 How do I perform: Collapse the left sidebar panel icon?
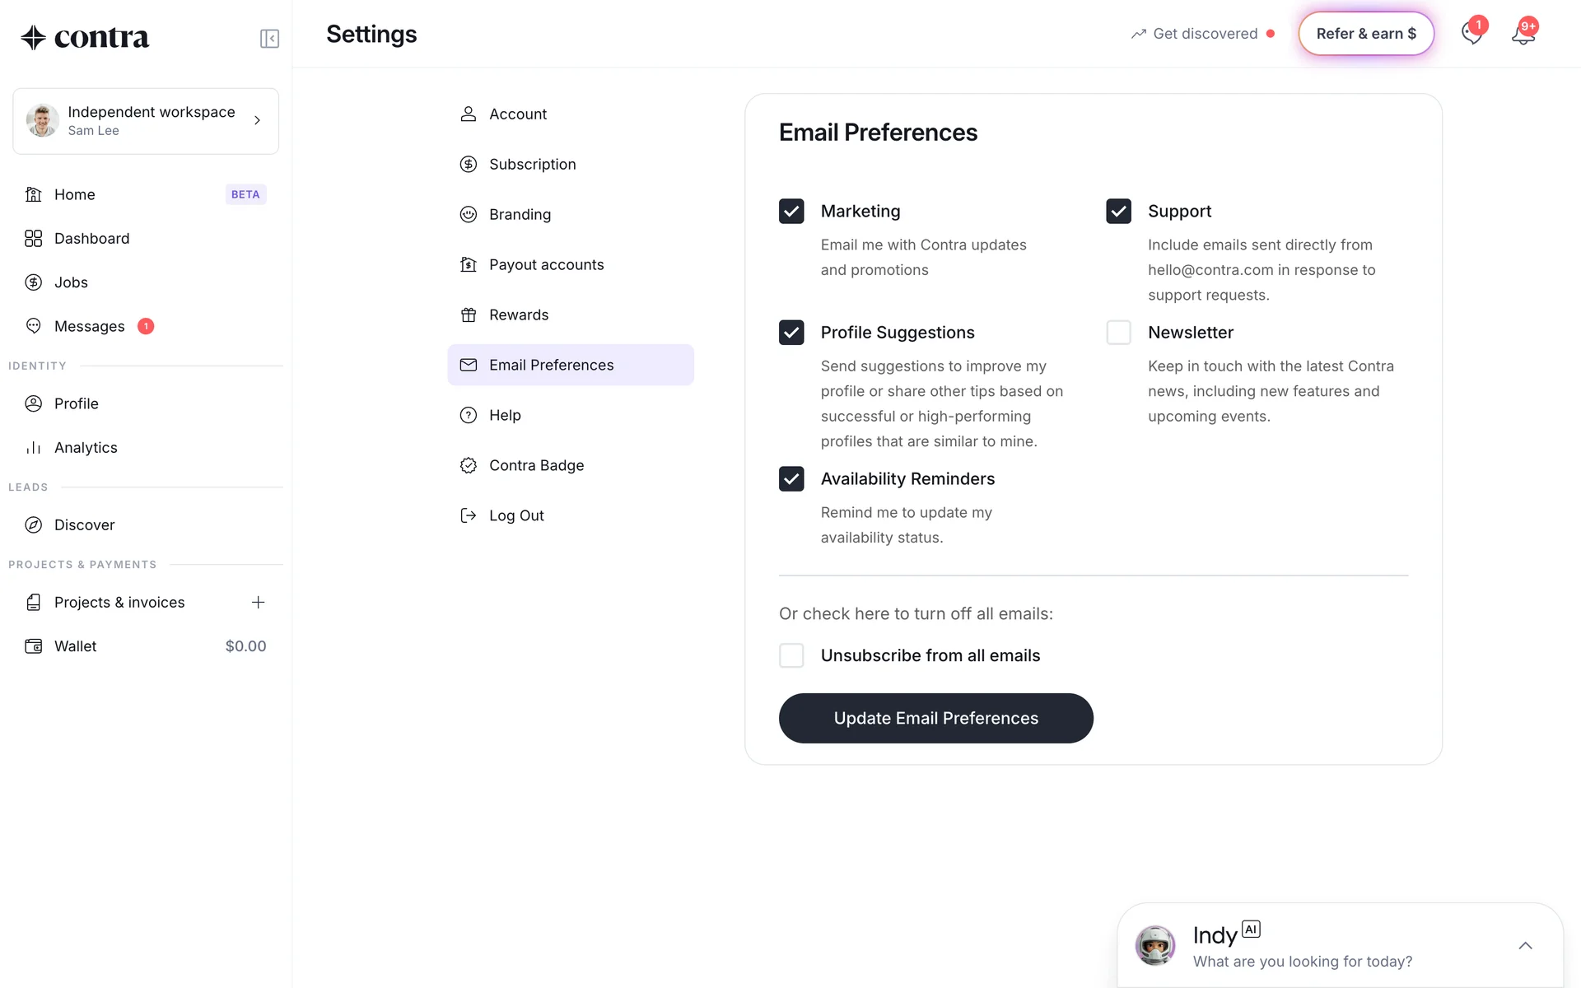(x=269, y=39)
